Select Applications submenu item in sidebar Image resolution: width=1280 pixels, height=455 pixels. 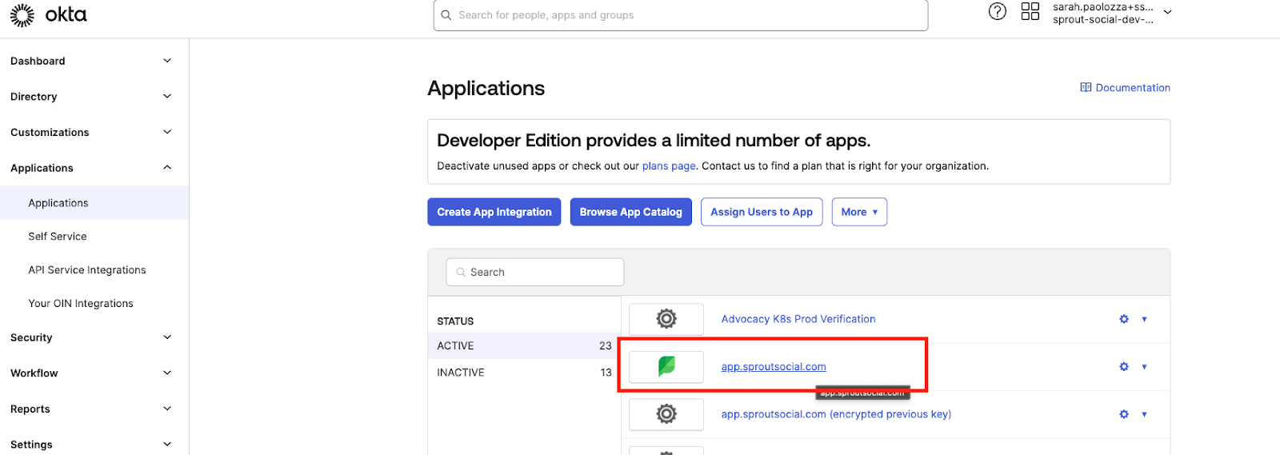tap(94, 203)
